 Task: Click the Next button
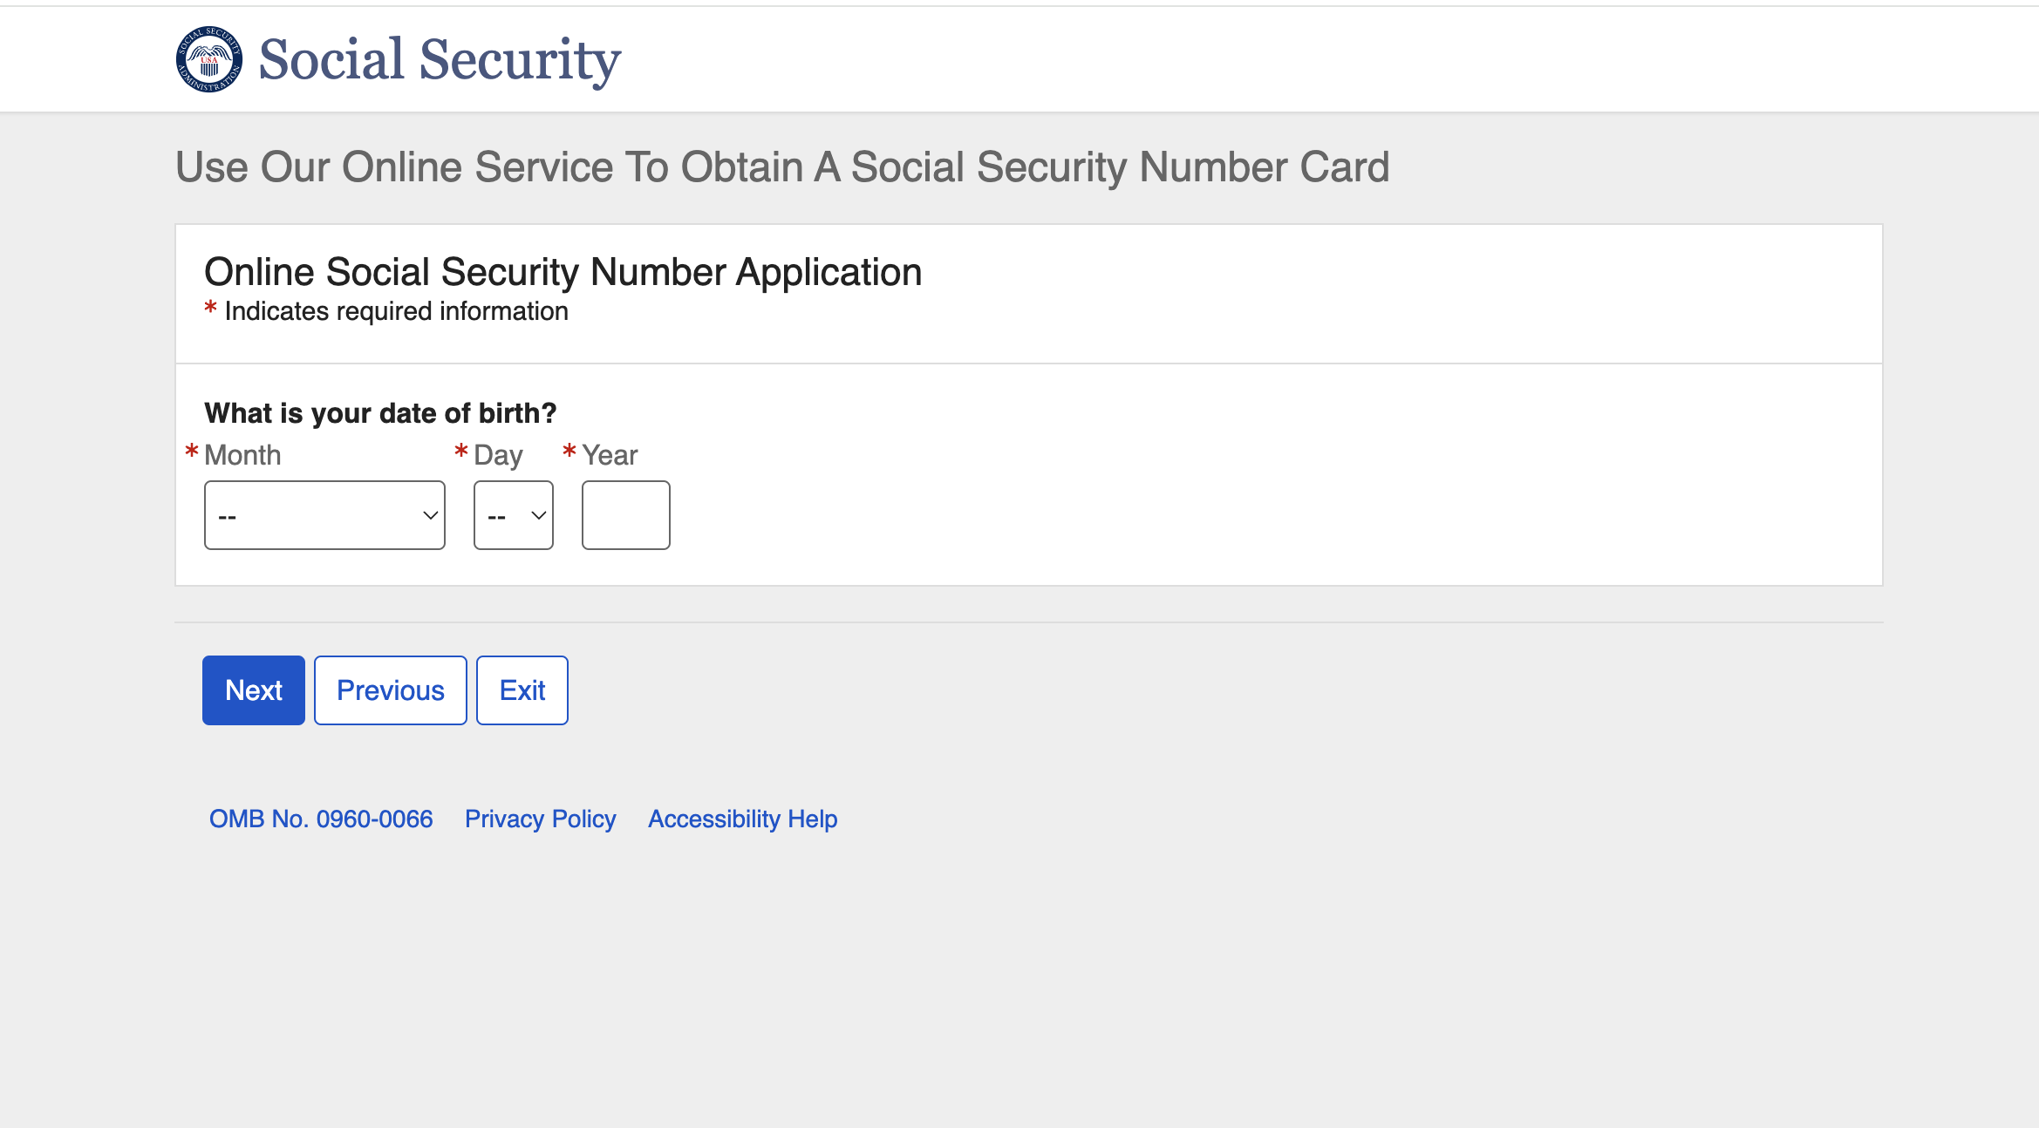point(254,690)
